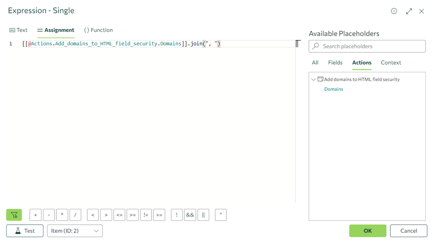Insert the multiply operator
Screen dimensions: 432x243
62,215
